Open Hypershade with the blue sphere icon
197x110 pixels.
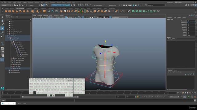133,5
